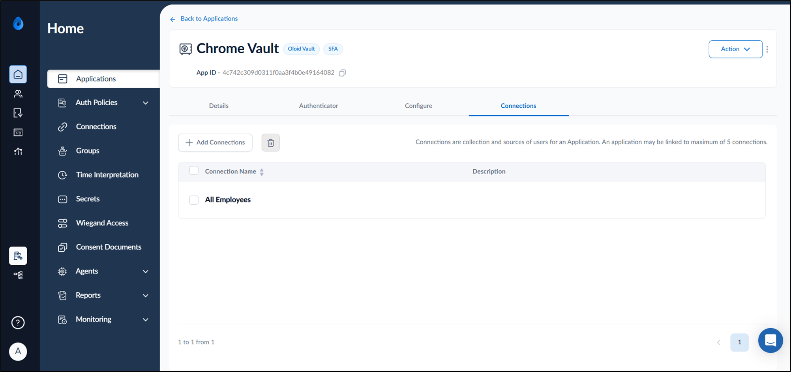
Task: Open the chat support bubble
Action: click(x=770, y=340)
